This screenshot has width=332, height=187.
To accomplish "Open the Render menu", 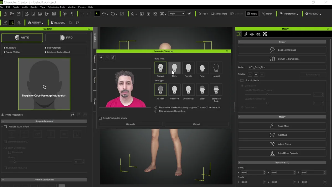I will pyautogui.click(x=34, y=7).
